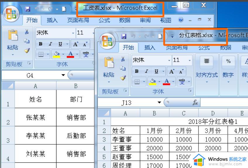Save 分红表格.xlsx using quick access save icon
Viewport: 248px width, 168px height.
(124, 36)
